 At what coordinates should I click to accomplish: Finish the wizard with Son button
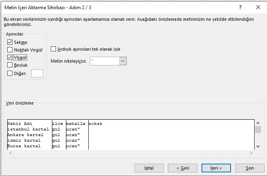click(249, 168)
